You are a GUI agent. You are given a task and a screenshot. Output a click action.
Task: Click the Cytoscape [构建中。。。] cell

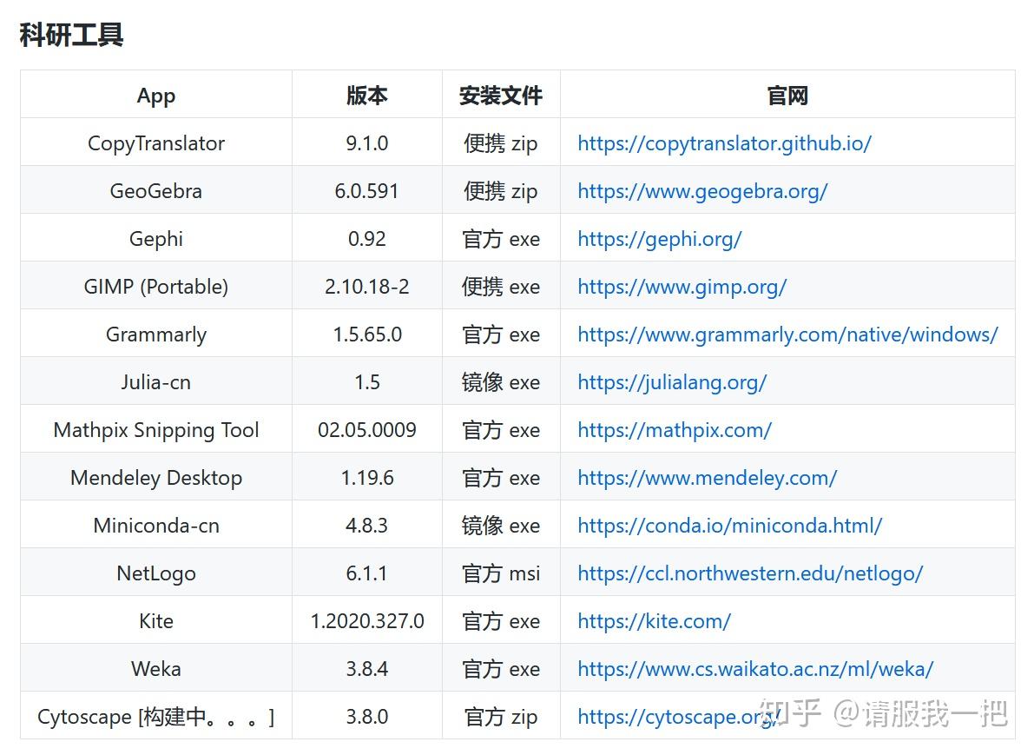point(156,717)
